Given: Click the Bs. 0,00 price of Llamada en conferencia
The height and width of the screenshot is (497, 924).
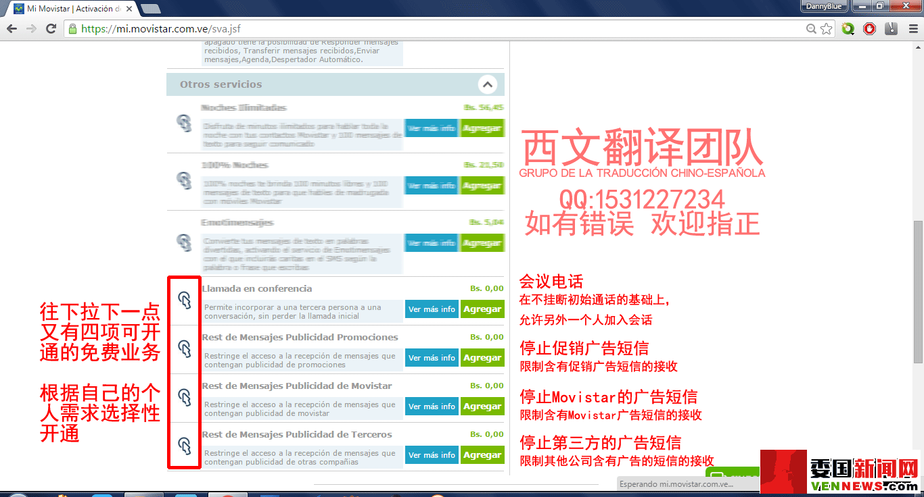Looking at the screenshot, I should (x=487, y=288).
